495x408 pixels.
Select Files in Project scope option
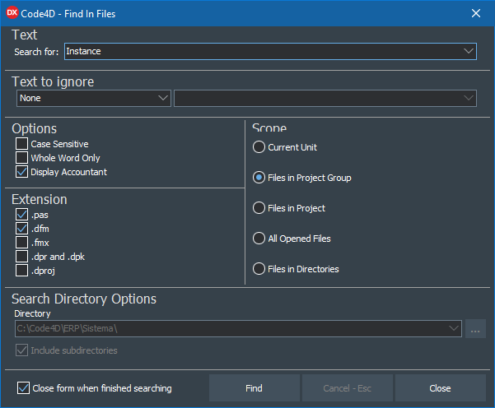[x=259, y=208]
